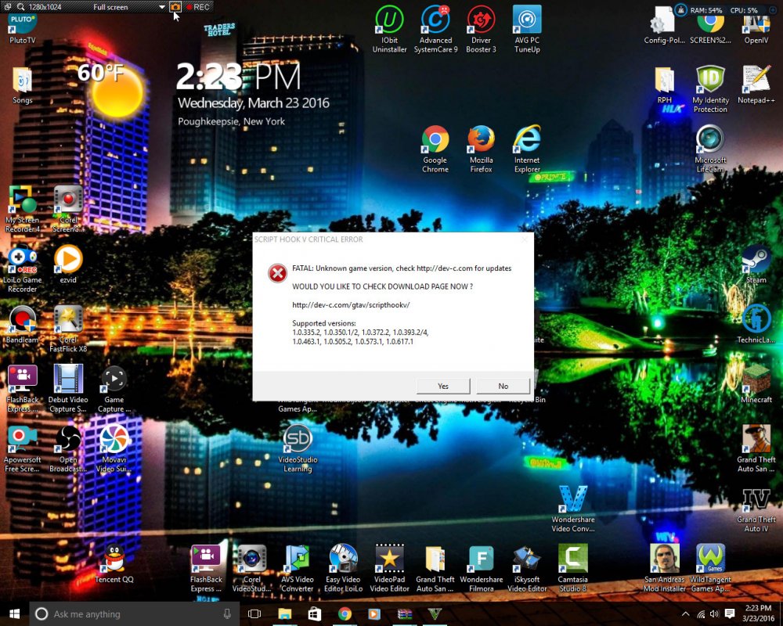This screenshot has height=626, width=783.
Task: Open the PlutoTV desktop shortcut
Action: tap(22, 29)
